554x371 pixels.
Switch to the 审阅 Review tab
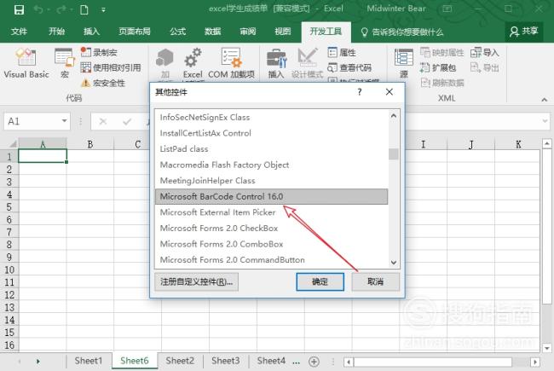[248, 32]
